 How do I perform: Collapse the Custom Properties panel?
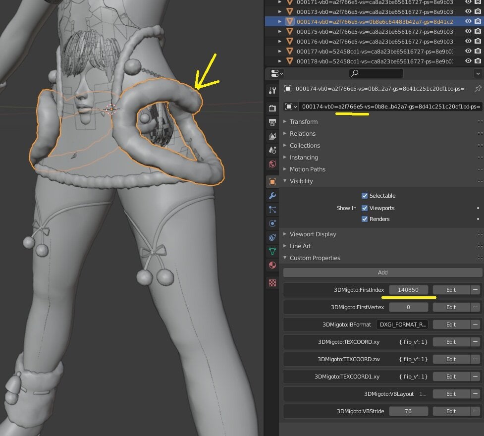[285, 258]
